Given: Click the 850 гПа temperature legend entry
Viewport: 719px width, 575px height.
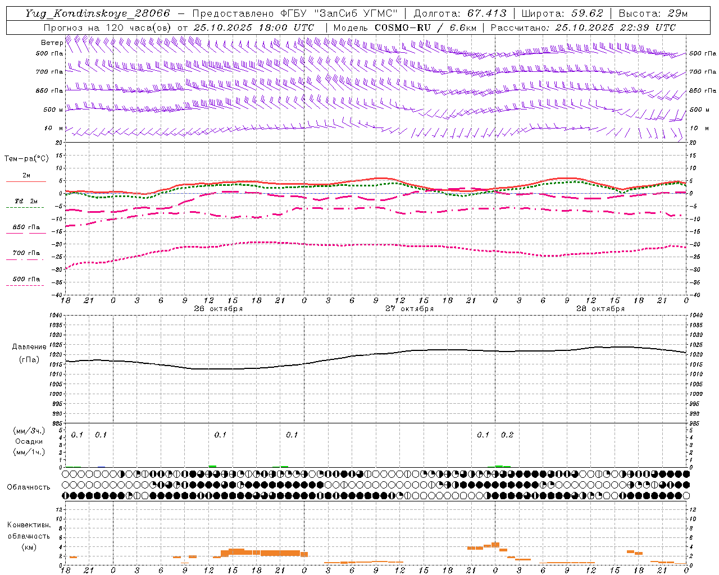Looking at the screenshot, I should coord(26,227).
